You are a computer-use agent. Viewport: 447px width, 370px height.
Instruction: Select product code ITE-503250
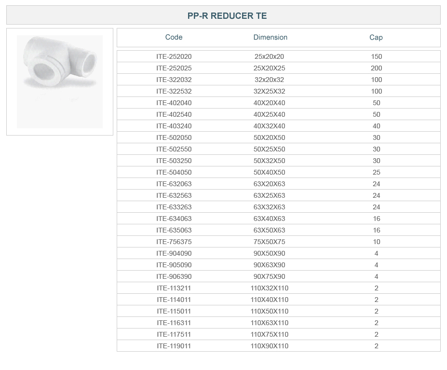pyautogui.click(x=174, y=161)
